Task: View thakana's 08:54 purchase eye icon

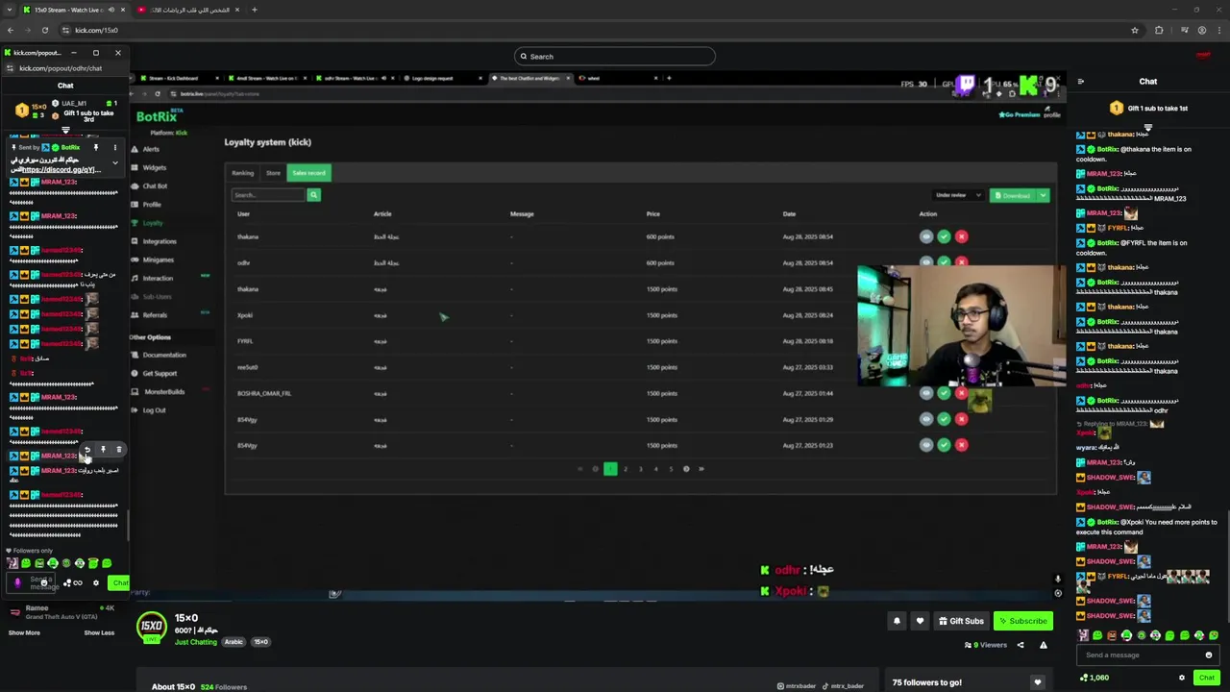Action: [926, 236]
